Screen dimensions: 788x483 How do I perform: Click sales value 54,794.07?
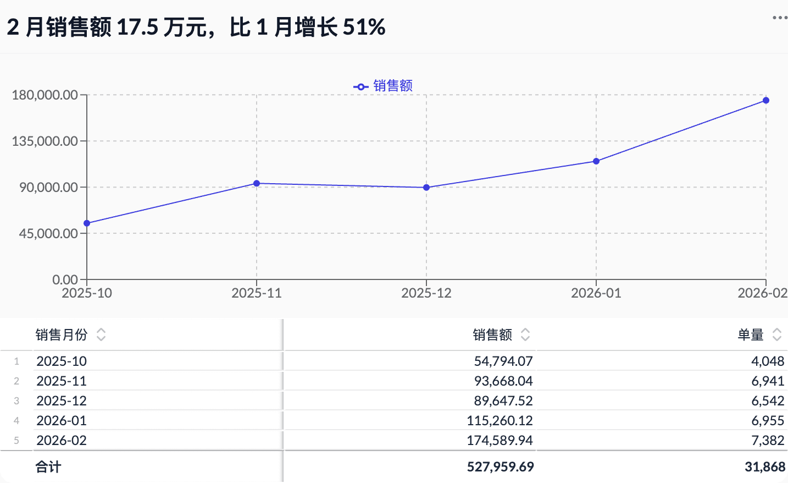pos(503,361)
